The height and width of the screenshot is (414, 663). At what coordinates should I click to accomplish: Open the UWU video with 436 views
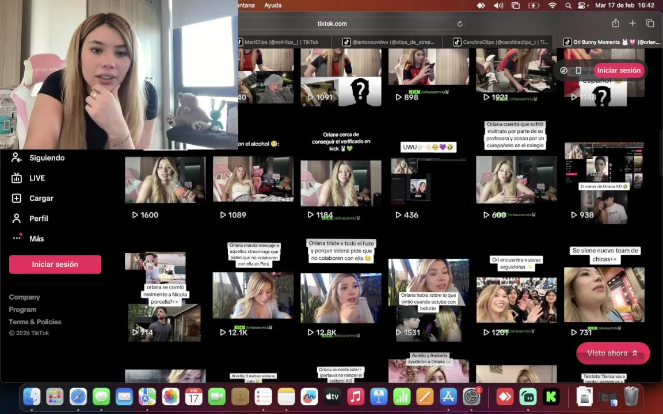[428, 182]
